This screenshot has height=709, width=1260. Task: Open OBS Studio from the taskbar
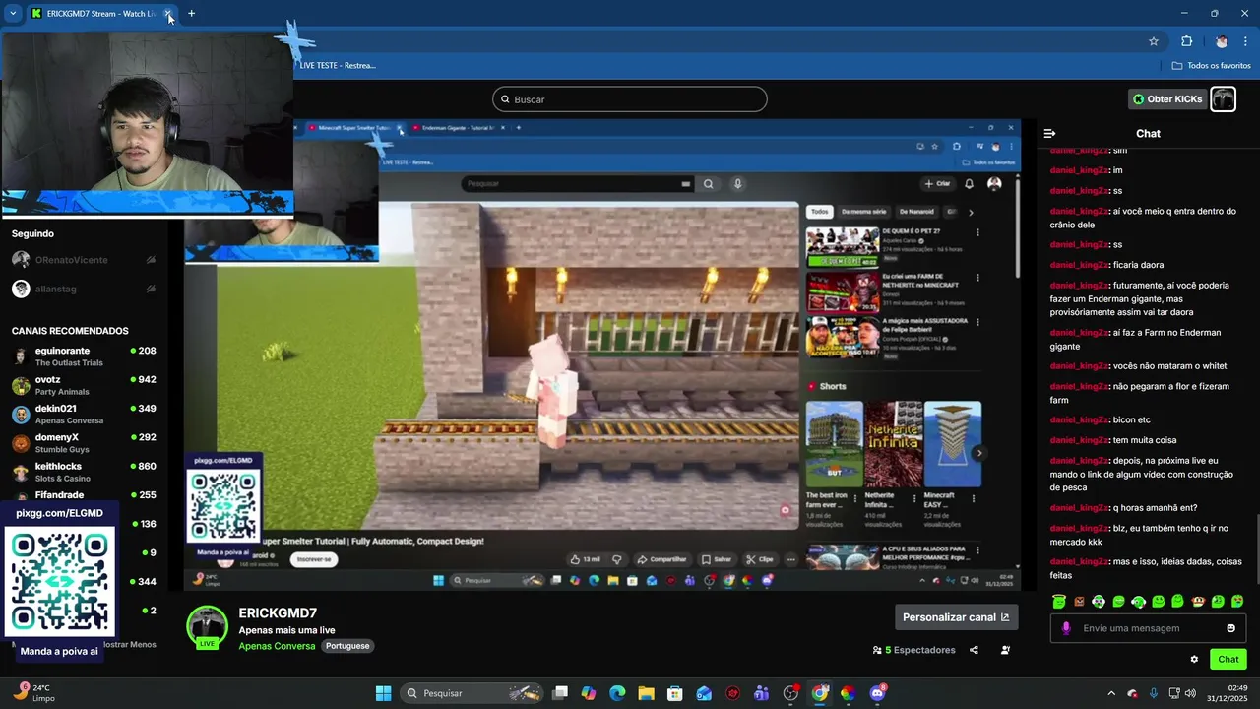(790, 693)
